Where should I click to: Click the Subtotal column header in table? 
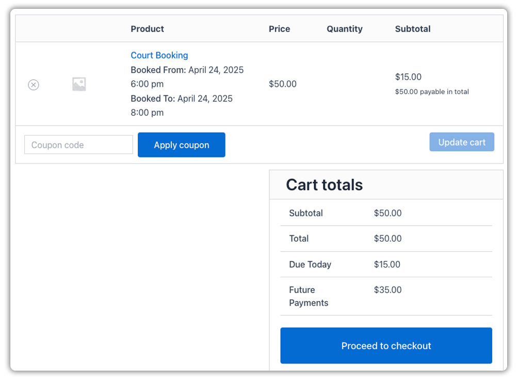pyautogui.click(x=412, y=29)
